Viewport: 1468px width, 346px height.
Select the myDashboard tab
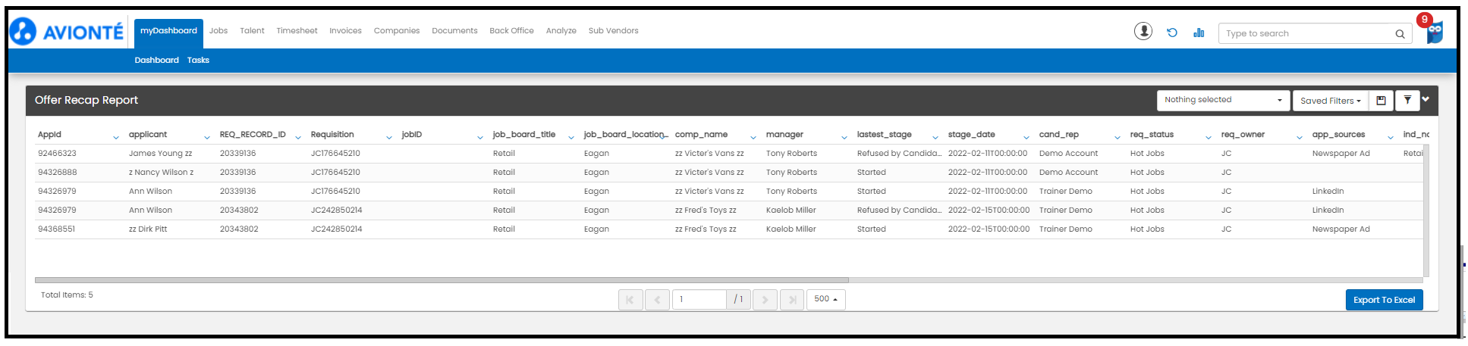[x=168, y=33]
